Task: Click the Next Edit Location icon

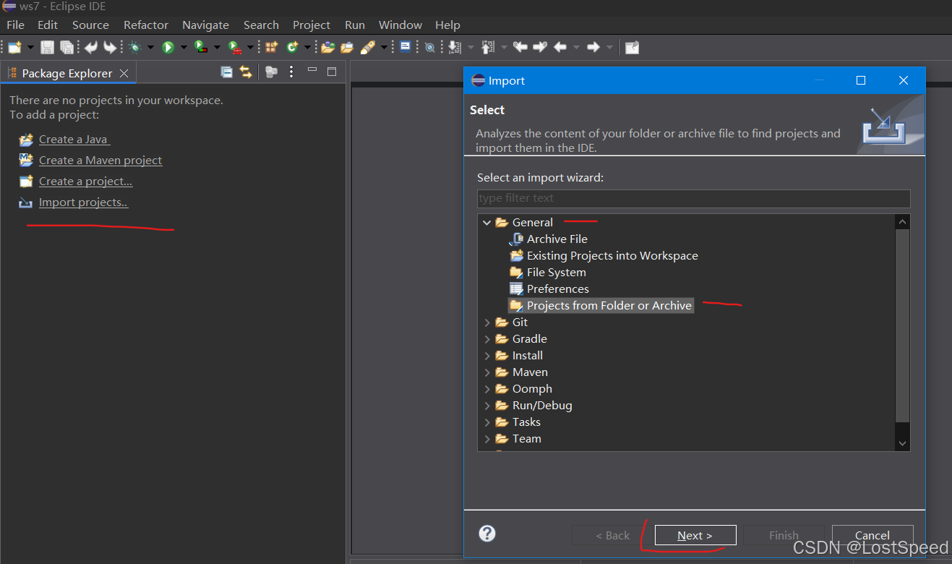Action: coord(539,47)
